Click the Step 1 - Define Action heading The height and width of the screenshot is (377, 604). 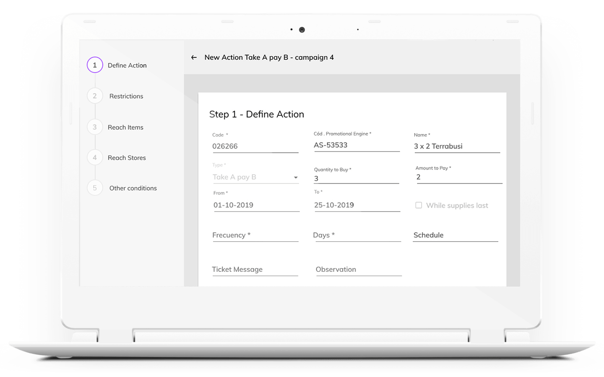(257, 114)
